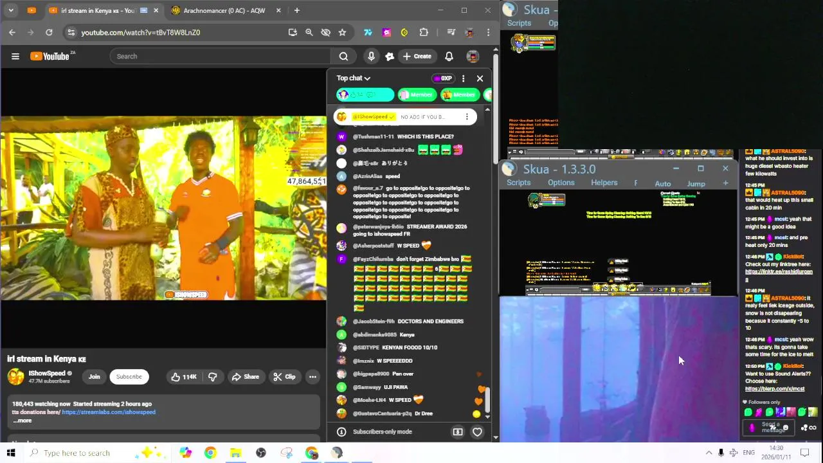The height and width of the screenshot is (463, 823).
Task: Open the Helpers menu in Skua
Action: pyautogui.click(x=604, y=183)
